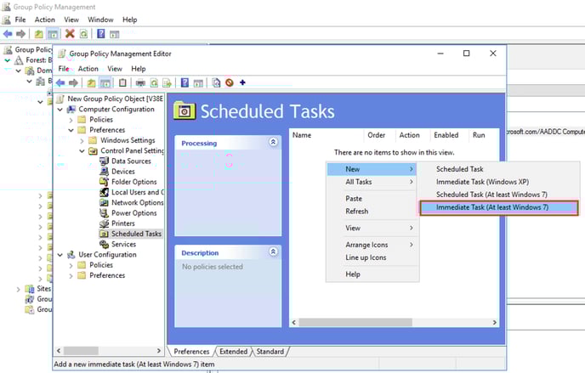Screen dimensions: 585x373
Task: Click the blue plus icon in Editor toolbar
Action: pyautogui.click(x=242, y=82)
